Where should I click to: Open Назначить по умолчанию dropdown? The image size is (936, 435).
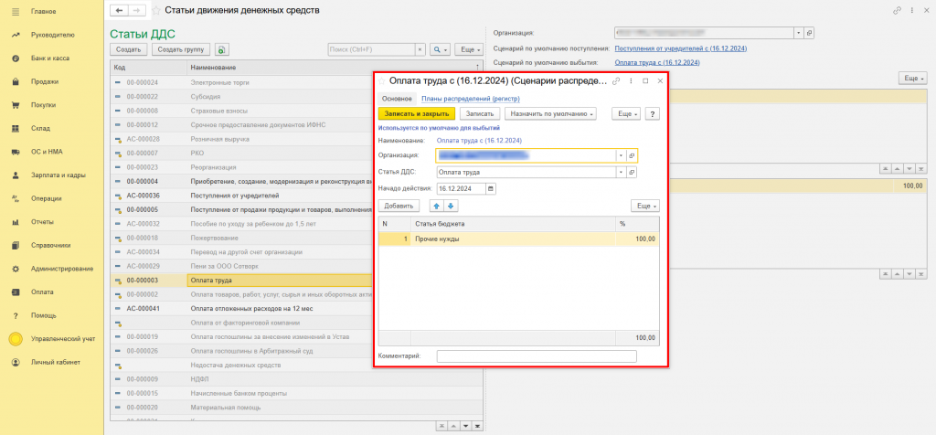pos(550,113)
